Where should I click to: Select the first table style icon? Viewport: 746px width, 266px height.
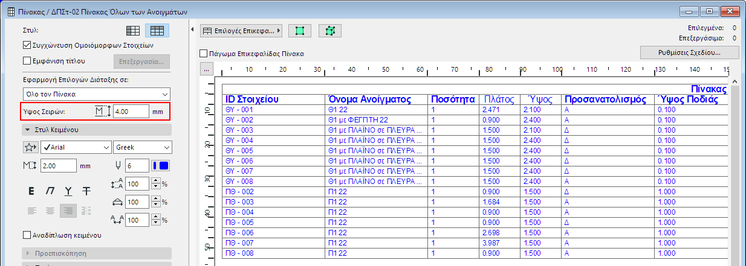[132, 30]
